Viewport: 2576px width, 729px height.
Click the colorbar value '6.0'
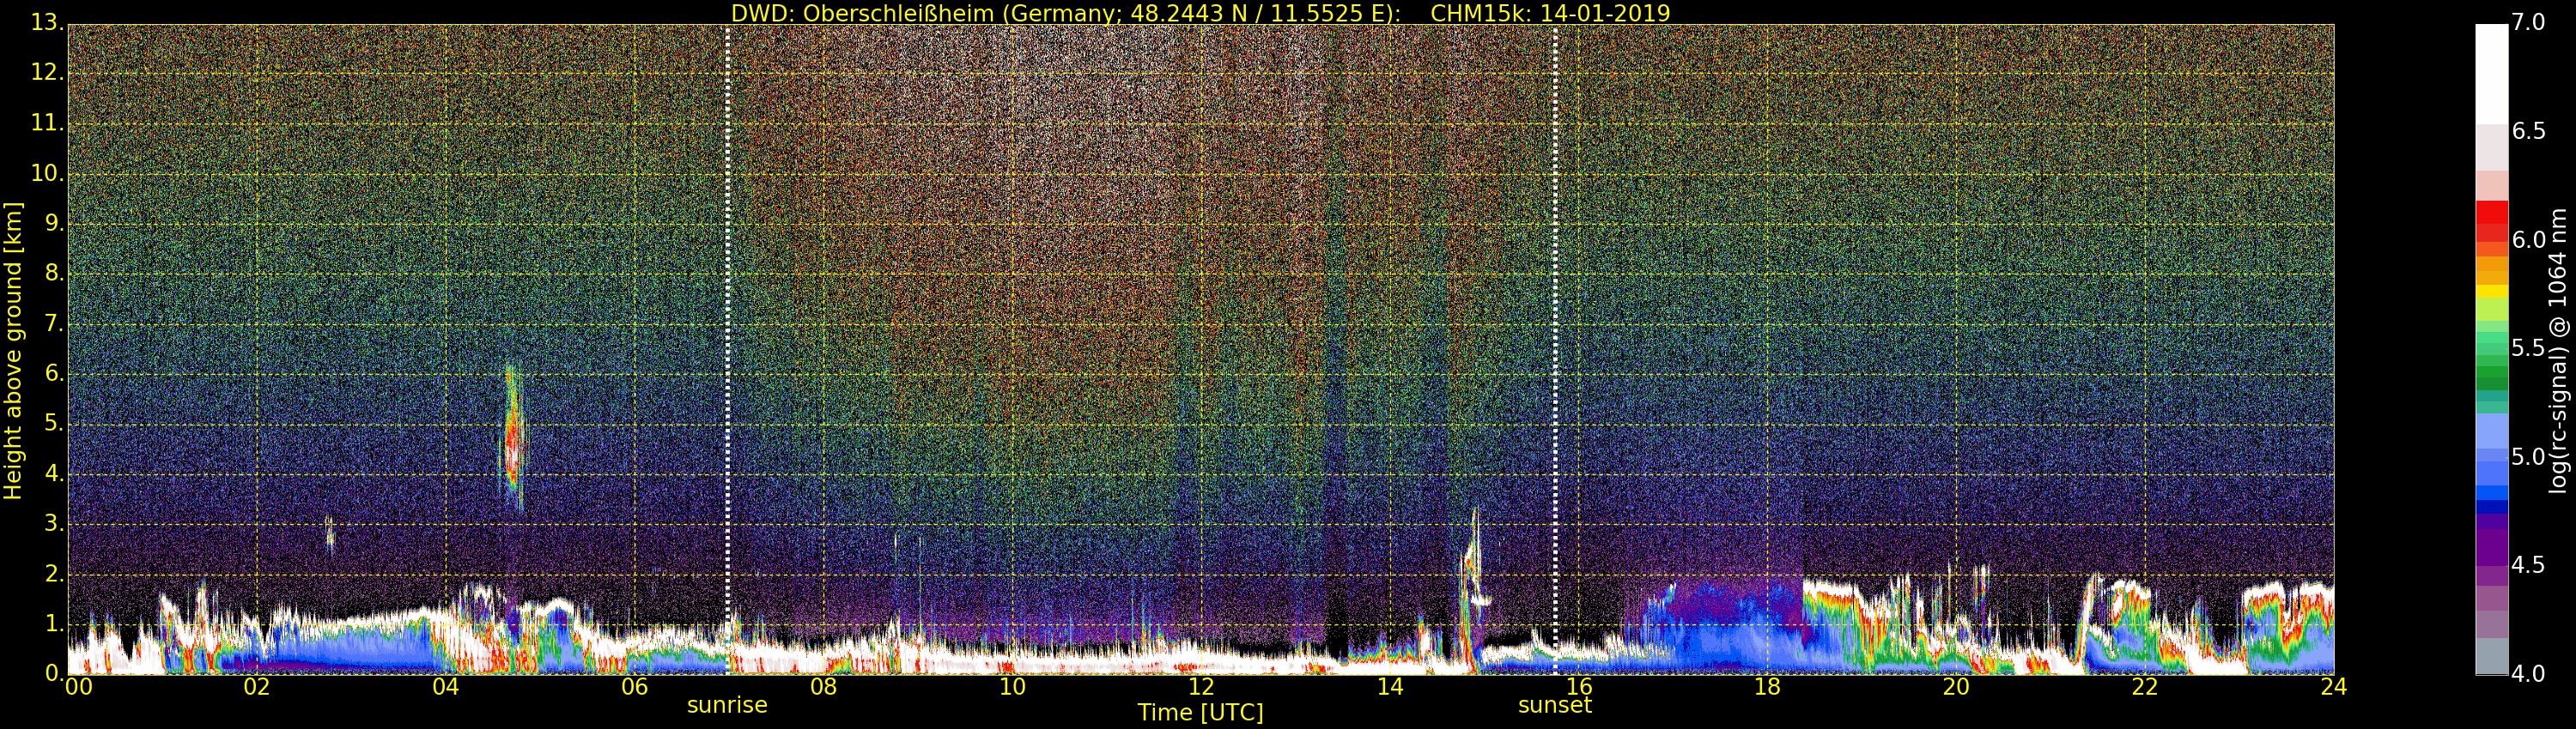coord(2529,239)
